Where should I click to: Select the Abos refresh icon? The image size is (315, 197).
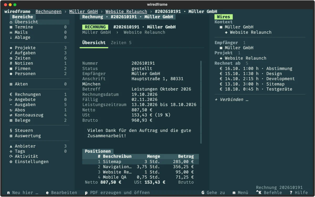click(11, 110)
